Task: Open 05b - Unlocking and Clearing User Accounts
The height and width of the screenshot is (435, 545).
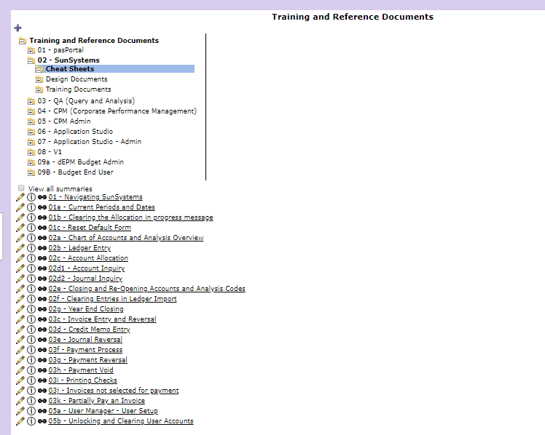Action: tap(121, 420)
